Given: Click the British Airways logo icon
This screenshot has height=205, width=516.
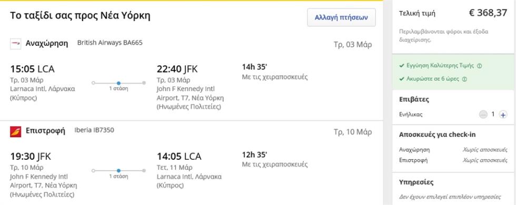Looking at the screenshot, I should click(x=15, y=44).
